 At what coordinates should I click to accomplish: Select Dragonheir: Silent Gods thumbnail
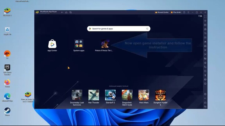pyautogui.click(x=127, y=95)
